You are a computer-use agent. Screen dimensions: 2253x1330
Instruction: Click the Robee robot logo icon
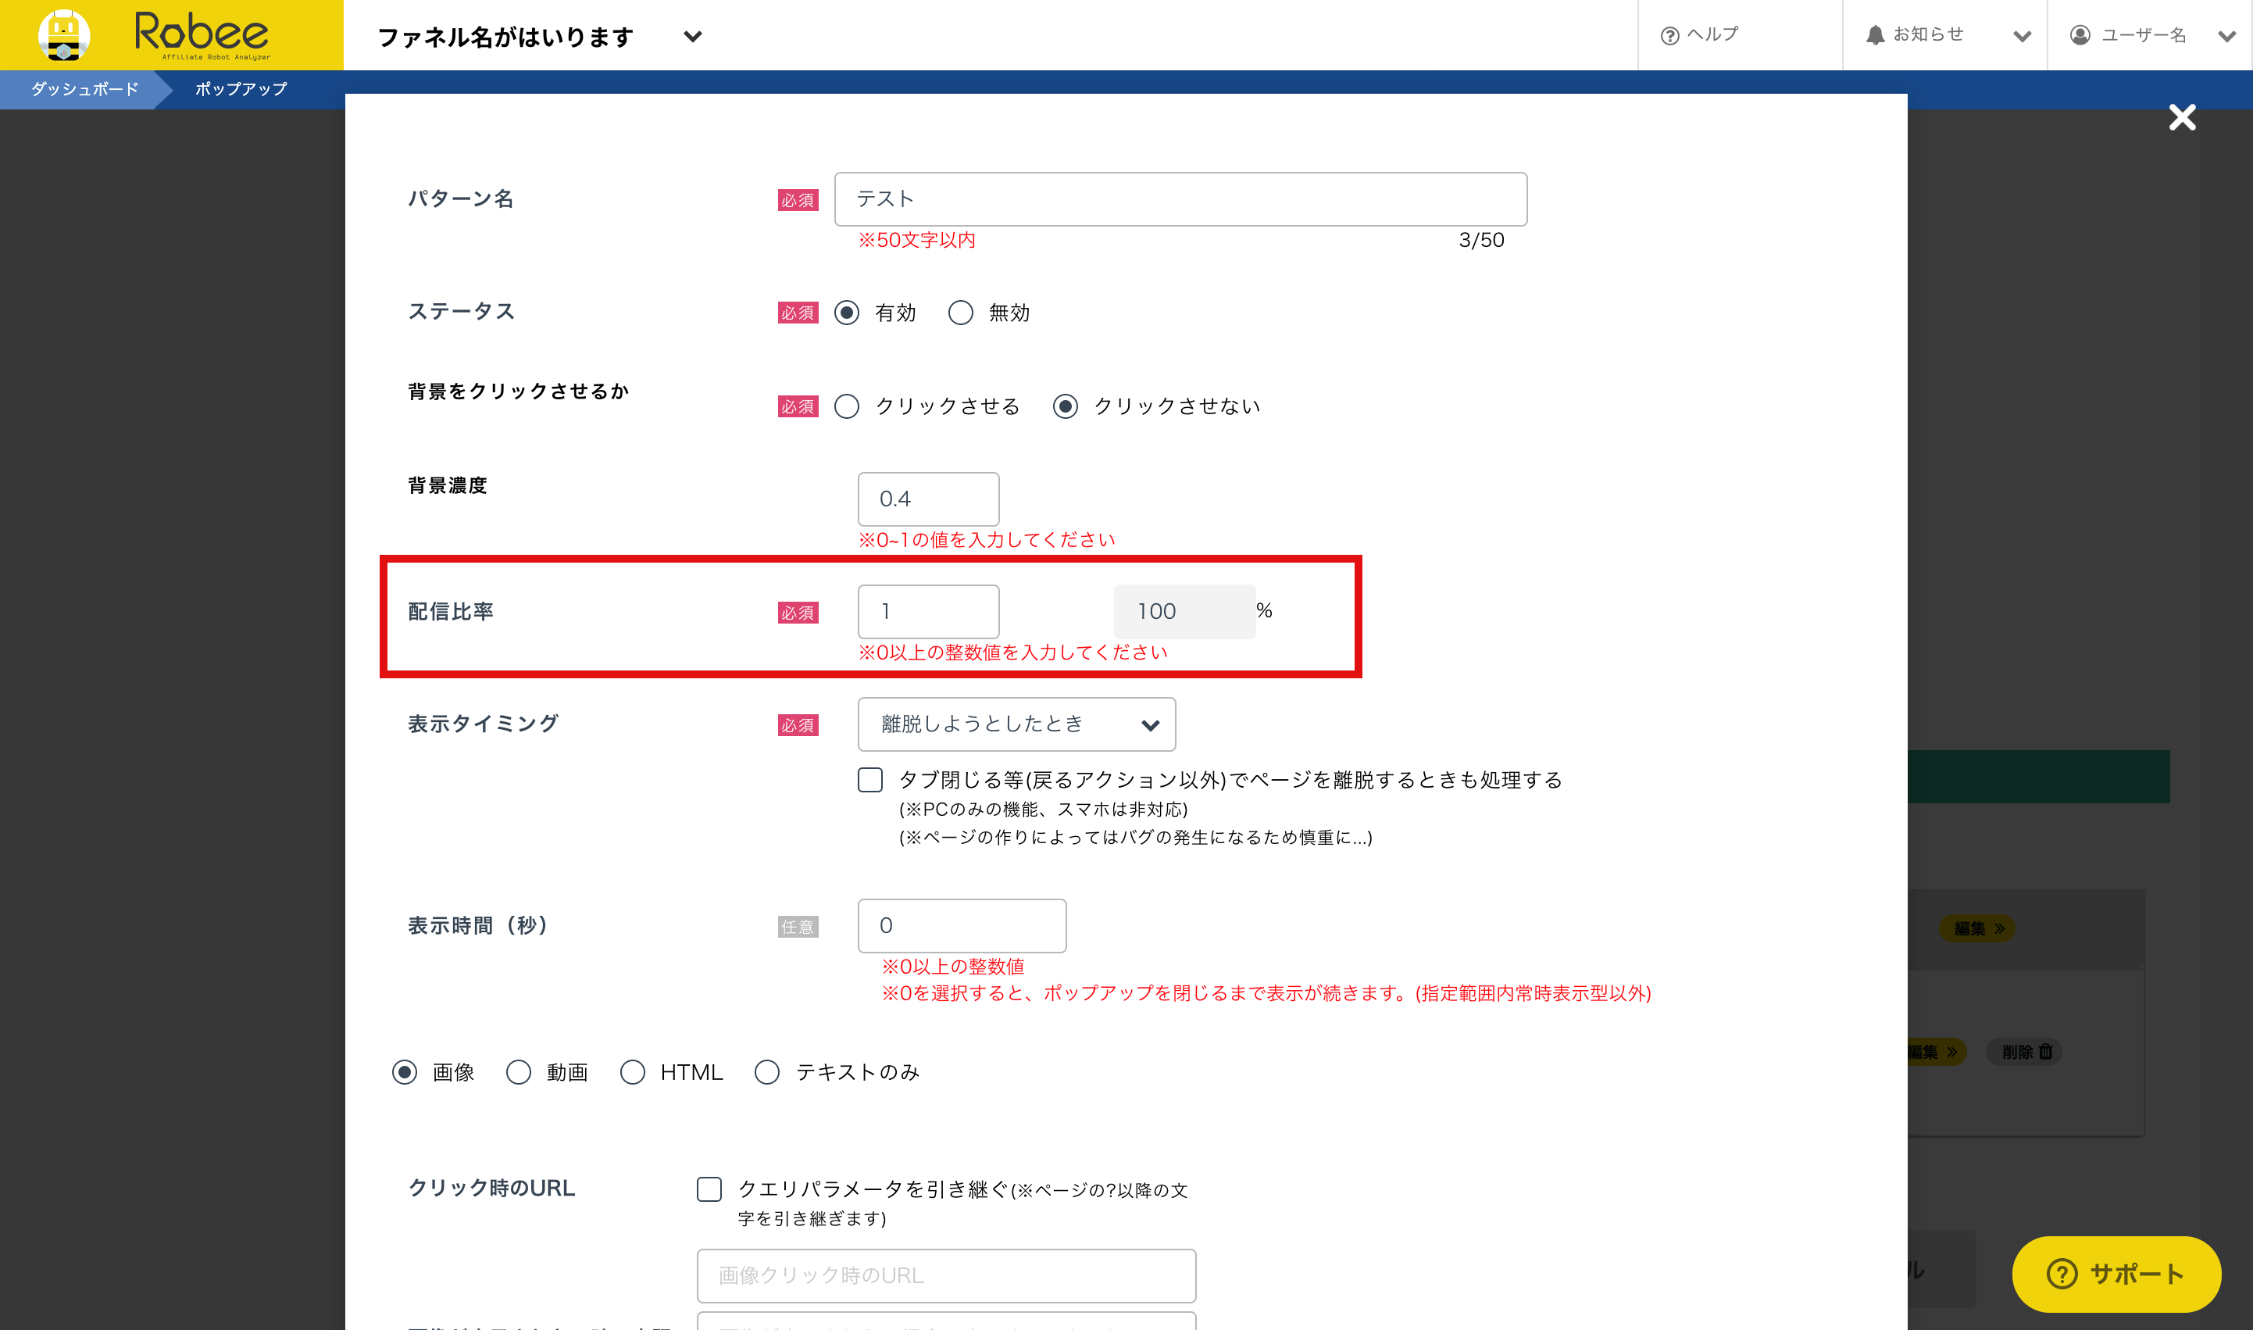point(63,35)
